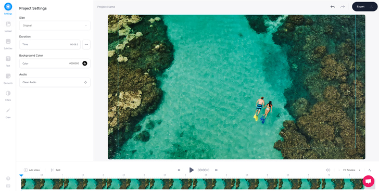This screenshot has width=379, height=191.
Task: Open the Text tab in sidebar
Action: pos(8,61)
